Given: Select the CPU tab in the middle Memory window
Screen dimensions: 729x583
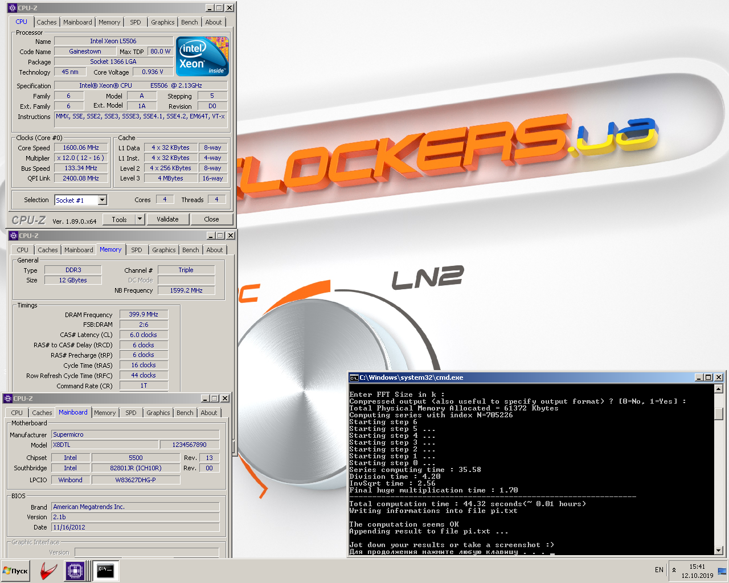Looking at the screenshot, I should click(23, 250).
